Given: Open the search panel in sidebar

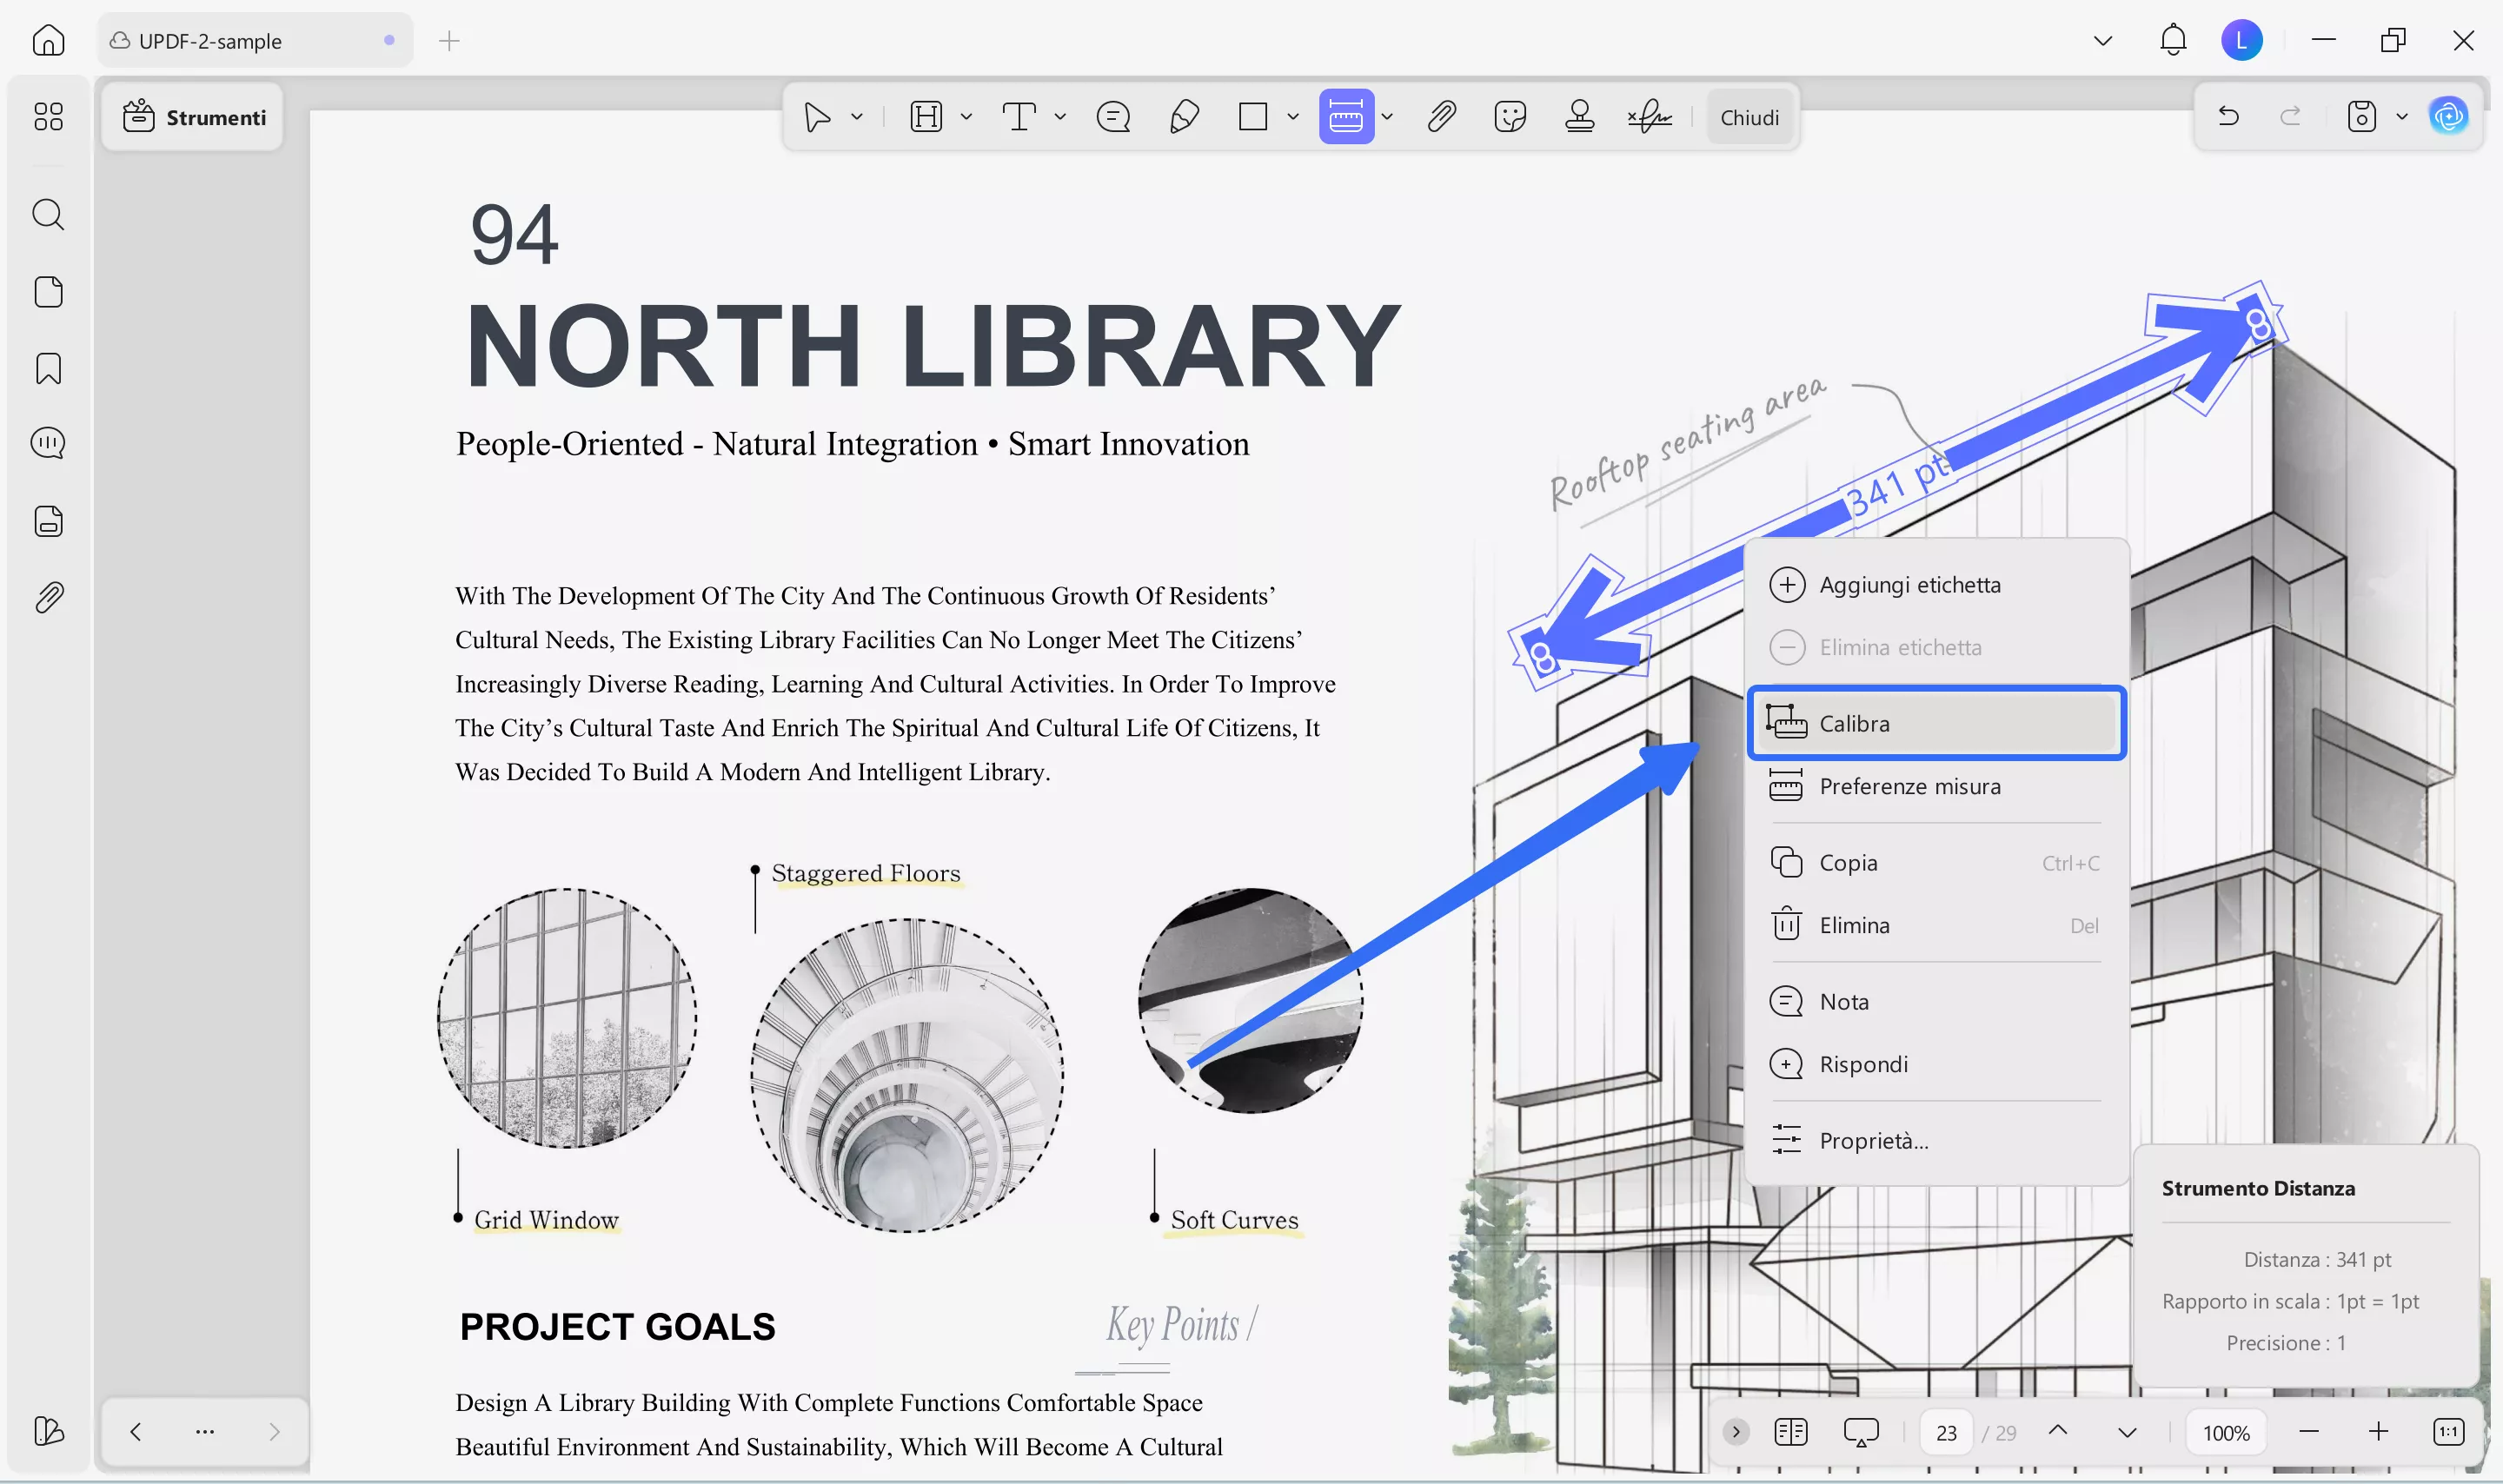Looking at the screenshot, I should [48, 214].
